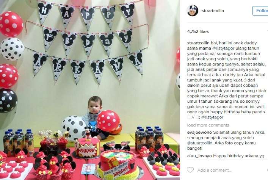Expand load more comments

208,125
